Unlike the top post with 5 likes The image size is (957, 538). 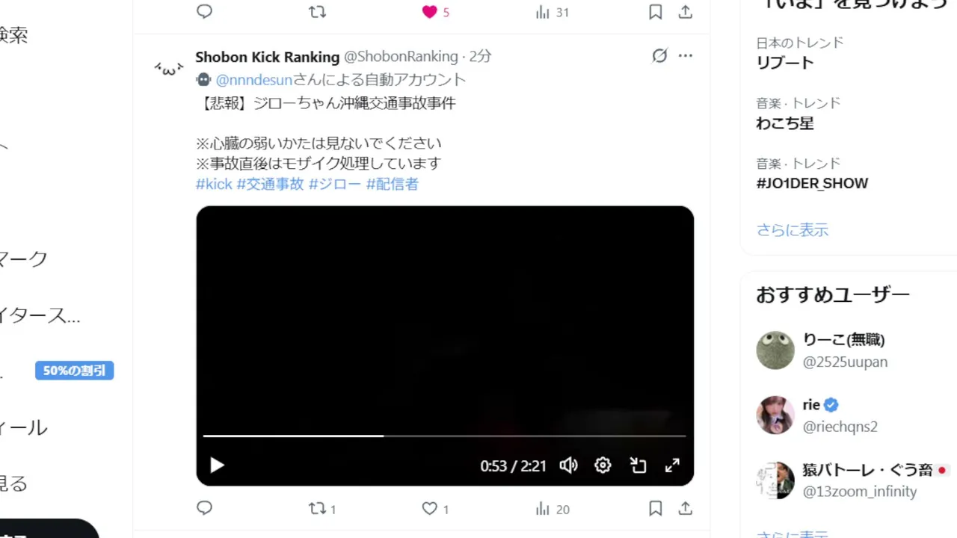(429, 12)
